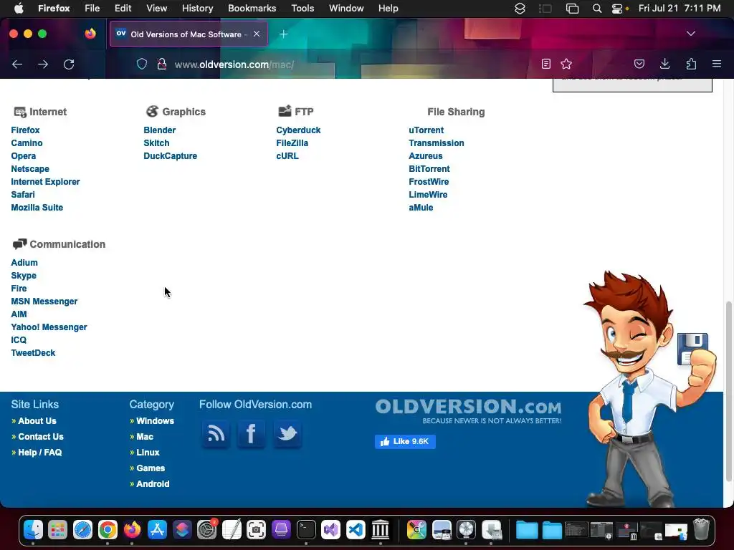Open the TweetDeck link
Image resolution: width=734 pixels, height=550 pixels.
pyautogui.click(x=33, y=352)
